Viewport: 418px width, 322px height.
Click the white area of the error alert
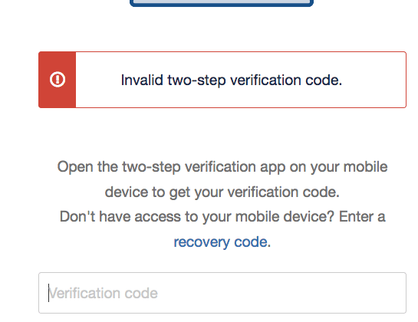tap(241, 80)
